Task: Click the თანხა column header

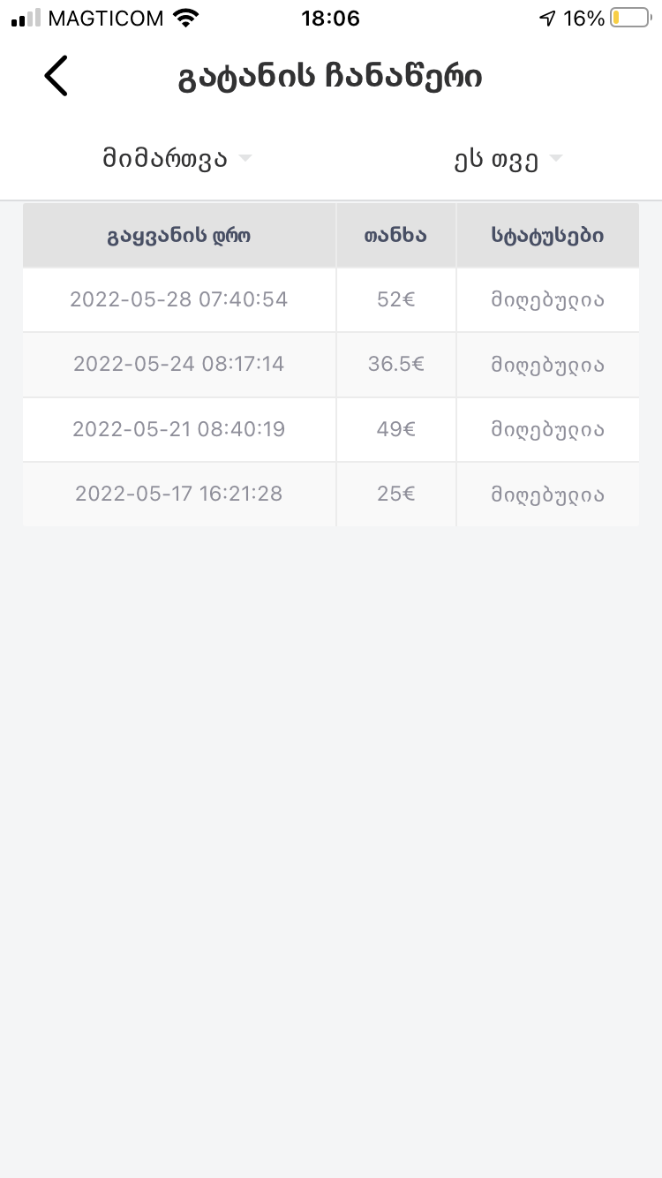Action: pyautogui.click(x=395, y=236)
